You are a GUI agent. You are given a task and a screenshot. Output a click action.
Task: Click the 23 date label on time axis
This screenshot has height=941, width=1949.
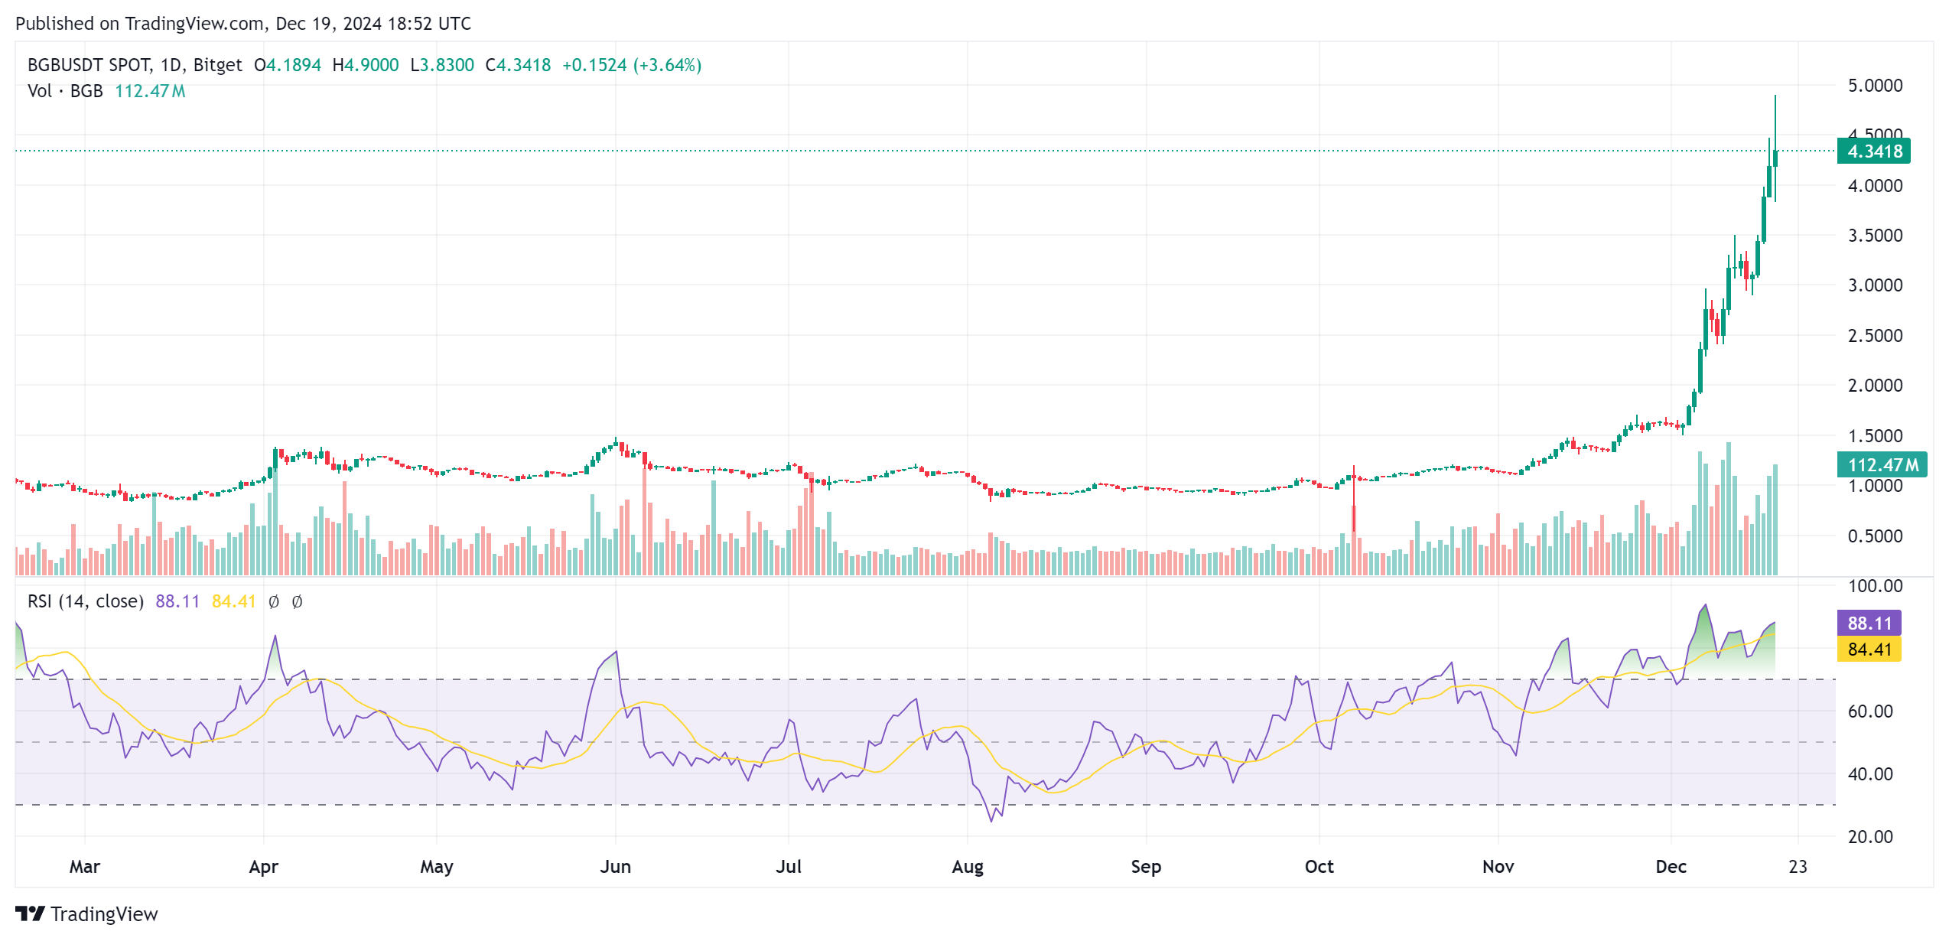[1798, 867]
